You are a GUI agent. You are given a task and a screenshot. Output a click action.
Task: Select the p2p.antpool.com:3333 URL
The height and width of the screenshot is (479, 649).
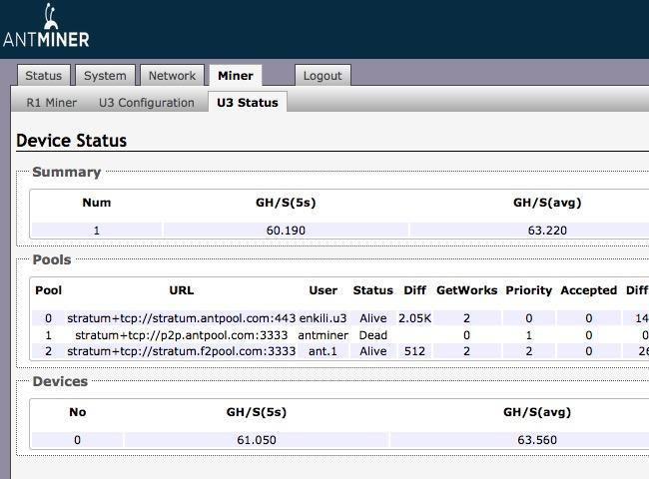coord(182,335)
